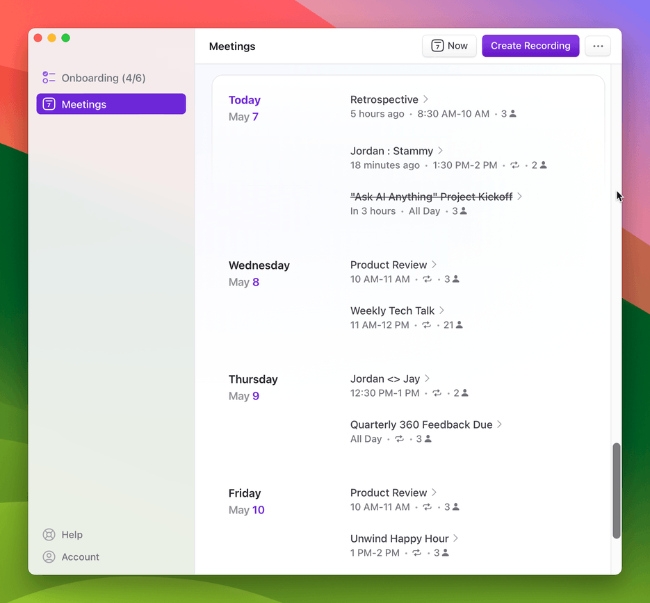Click the Account person icon

[49, 556]
